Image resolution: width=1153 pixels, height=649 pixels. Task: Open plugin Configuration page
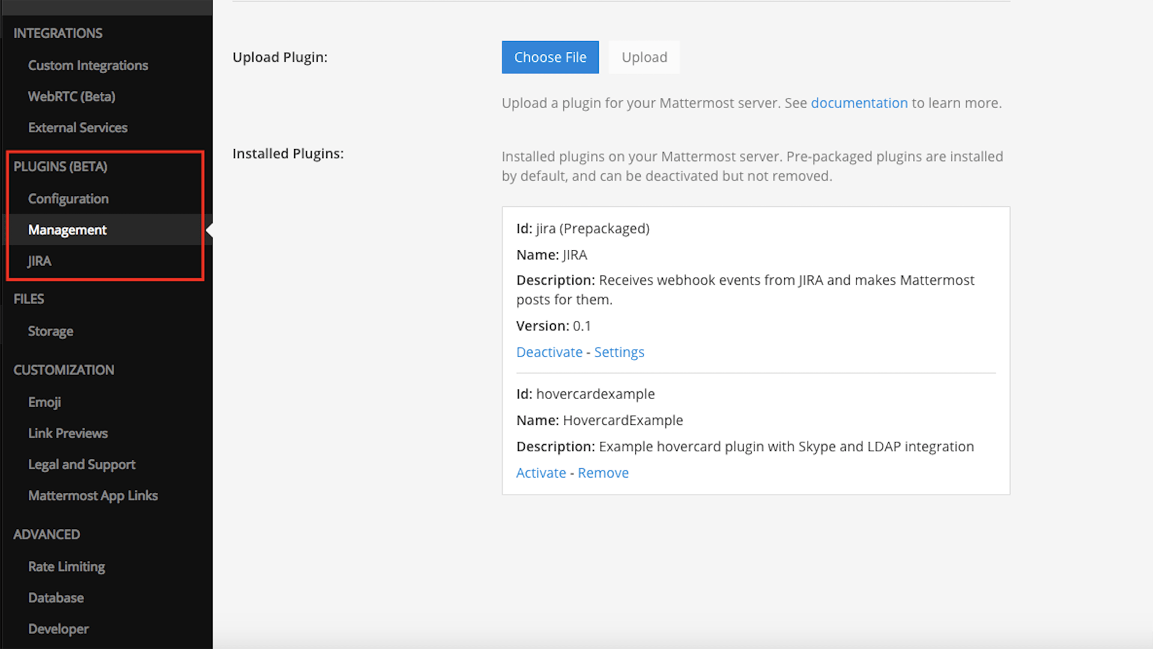(x=68, y=199)
